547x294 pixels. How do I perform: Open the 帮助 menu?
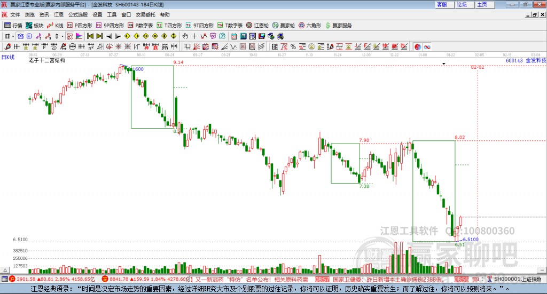click(x=165, y=14)
